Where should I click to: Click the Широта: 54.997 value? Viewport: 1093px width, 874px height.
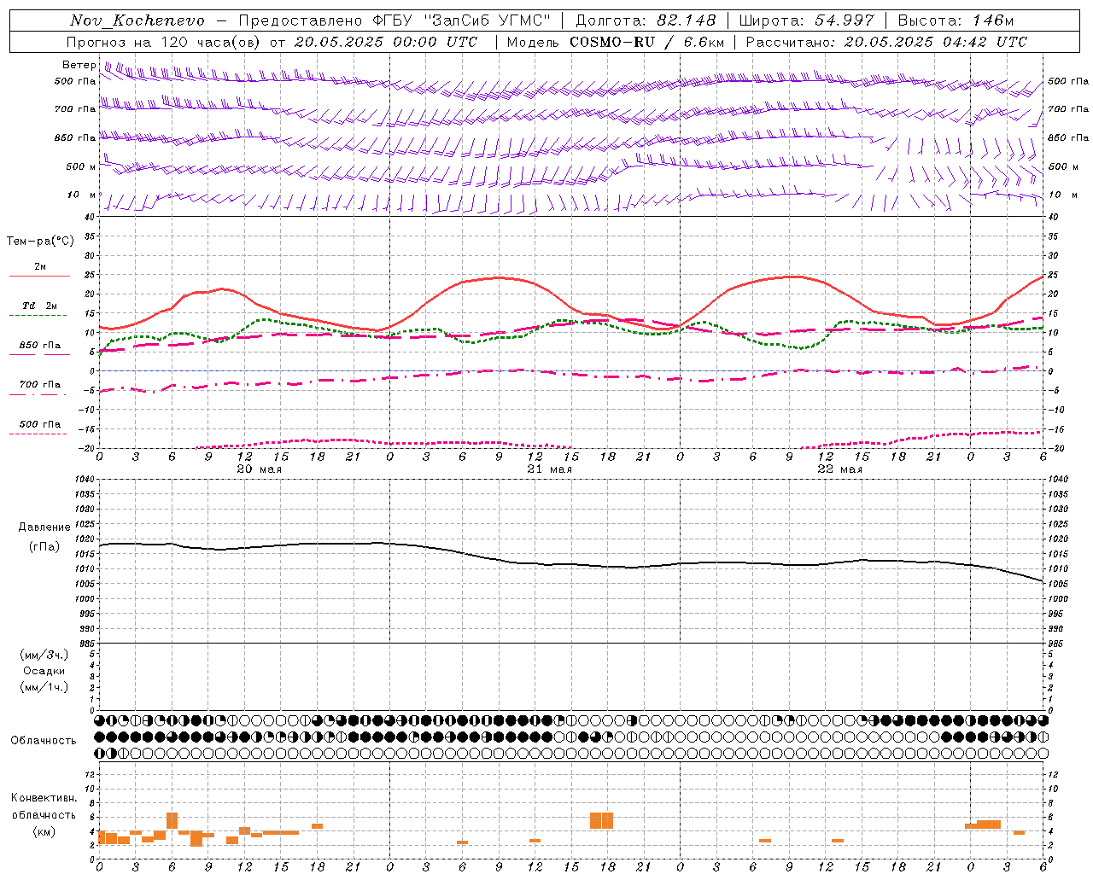coord(806,20)
